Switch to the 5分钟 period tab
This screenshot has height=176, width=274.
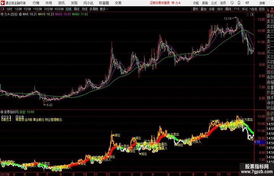[x=28, y=9]
